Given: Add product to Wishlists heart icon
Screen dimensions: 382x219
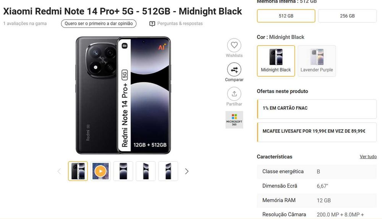Looking at the screenshot, I should click(234, 45).
